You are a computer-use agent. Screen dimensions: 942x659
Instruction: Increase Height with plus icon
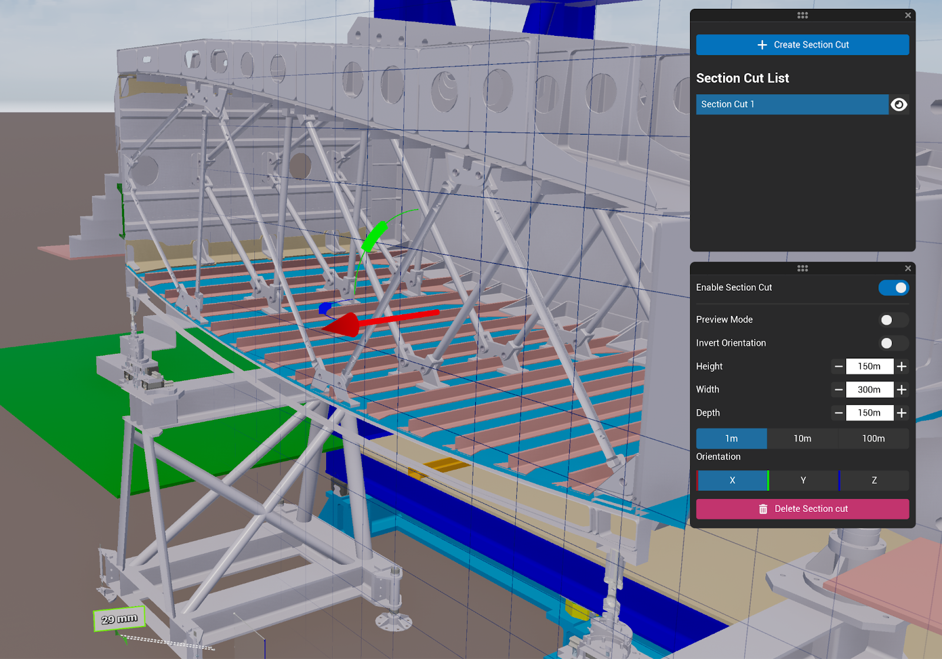901,367
